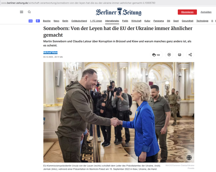Screen dimensions: 216x172
Task: Select the Wirtschaft navigation tab
Action: point(136,21)
